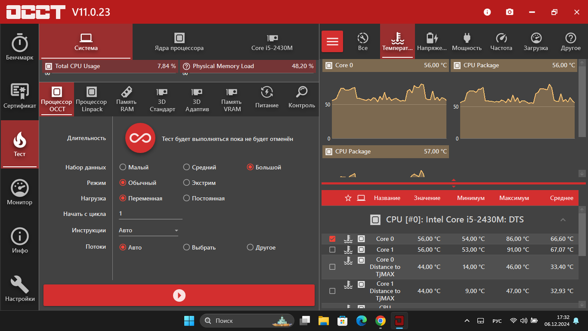Click the Physical Memory Load help icon
588x331 pixels.
pyautogui.click(x=186, y=66)
